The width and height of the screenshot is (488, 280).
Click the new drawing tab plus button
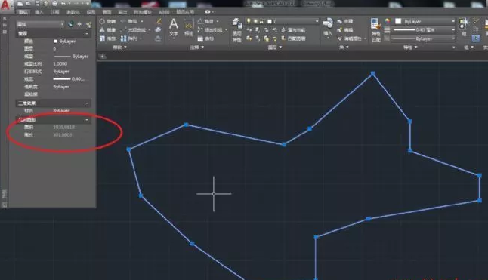(x=103, y=57)
